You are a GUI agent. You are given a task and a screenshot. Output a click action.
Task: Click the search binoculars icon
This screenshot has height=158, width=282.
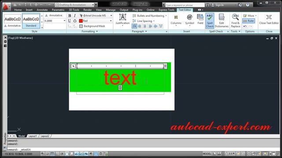208,5
